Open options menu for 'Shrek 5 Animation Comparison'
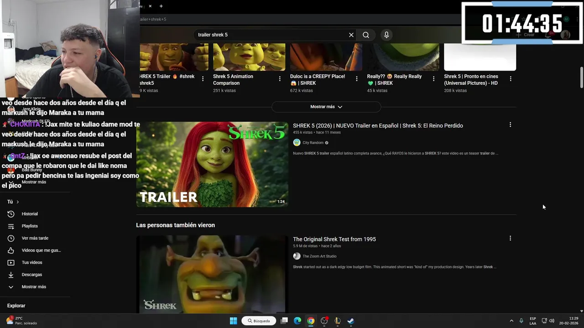Image resolution: width=584 pixels, height=328 pixels. (x=280, y=79)
